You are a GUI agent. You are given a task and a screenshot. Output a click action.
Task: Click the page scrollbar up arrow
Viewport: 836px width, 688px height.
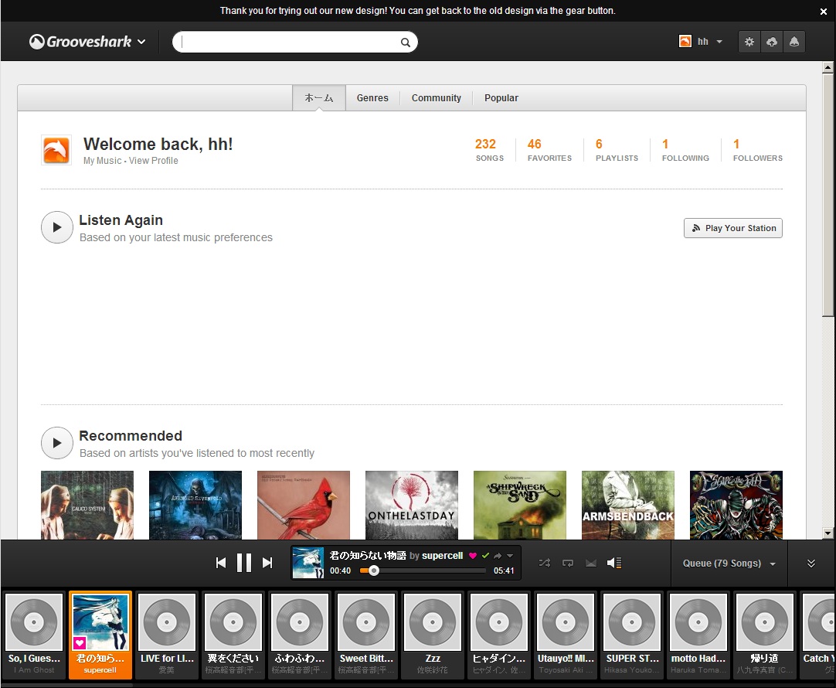(828, 67)
